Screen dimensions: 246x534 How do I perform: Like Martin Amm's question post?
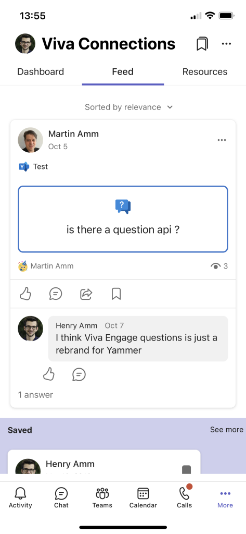click(25, 294)
